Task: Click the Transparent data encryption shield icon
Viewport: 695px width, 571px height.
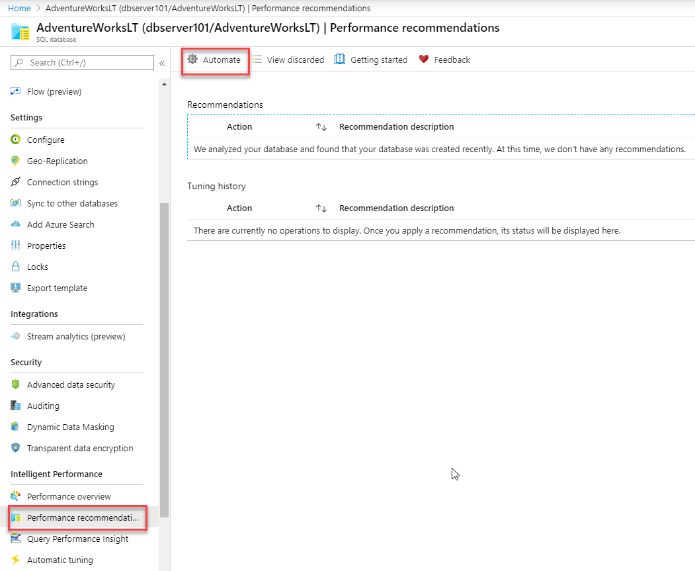Action: pyautogui.click(x=15, y=448)
